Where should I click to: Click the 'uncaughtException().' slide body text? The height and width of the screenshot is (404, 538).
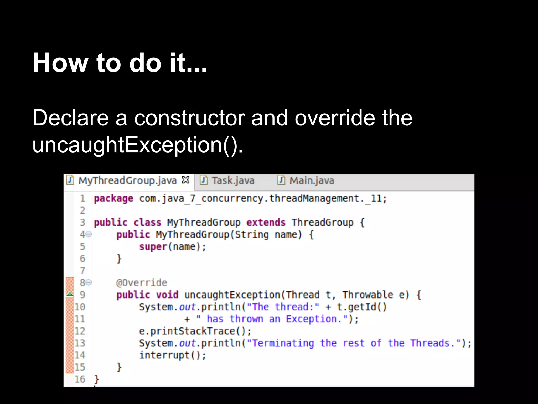pyautogui.click(x=138, y=145)
